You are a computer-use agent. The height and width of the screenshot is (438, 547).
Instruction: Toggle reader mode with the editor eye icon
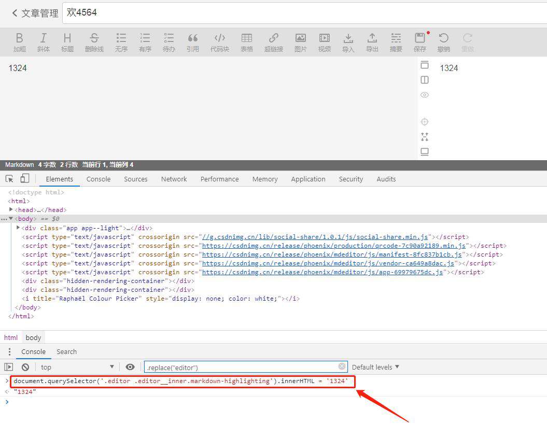click(425, 95)
